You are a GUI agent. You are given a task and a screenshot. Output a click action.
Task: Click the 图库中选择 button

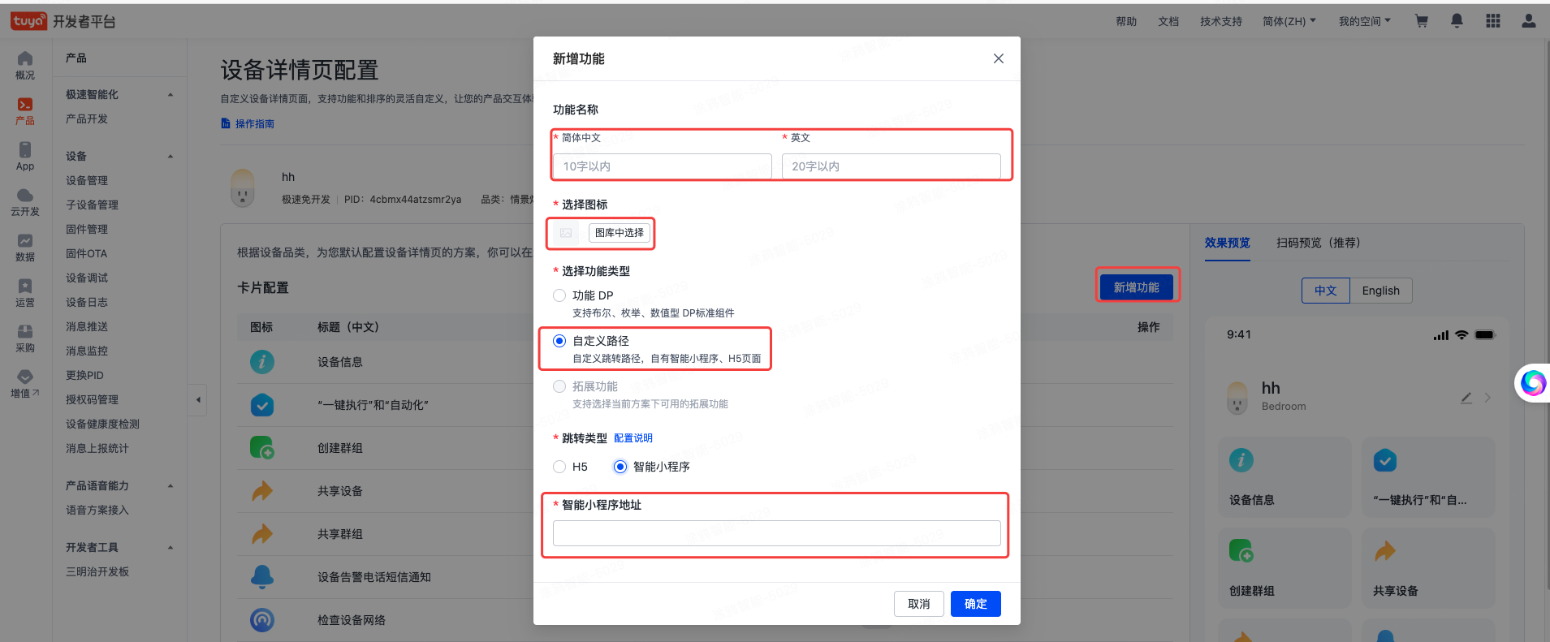[x=620, y=233]
